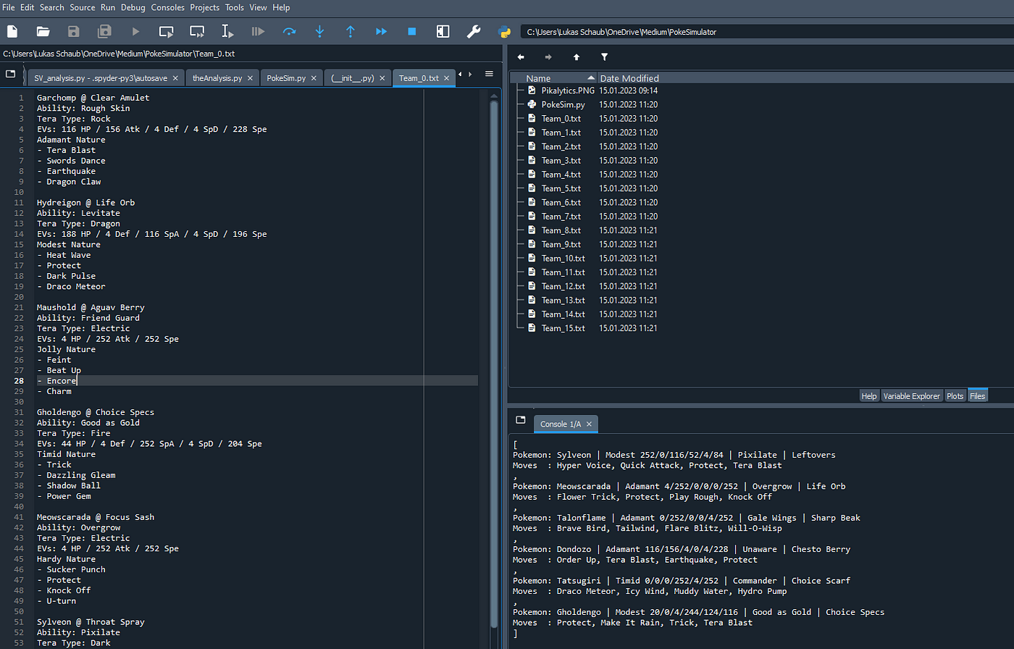
Task: Select Team_7.txt in file list
Action: pos(561,216)
